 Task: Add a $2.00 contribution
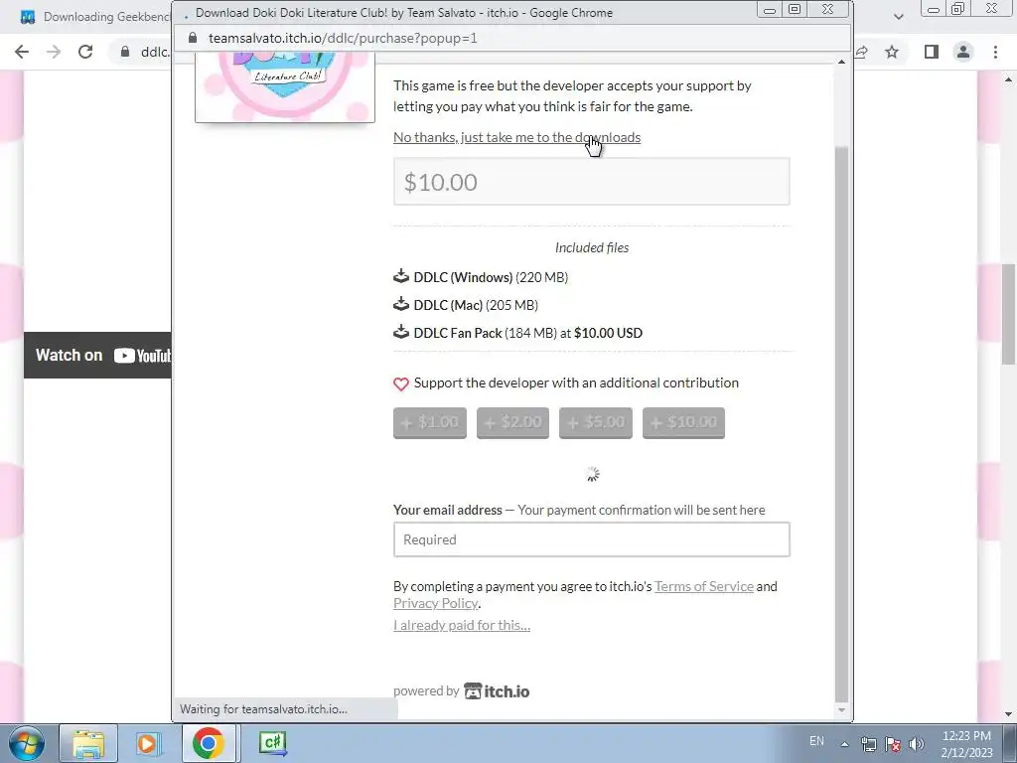click(512, 423)
